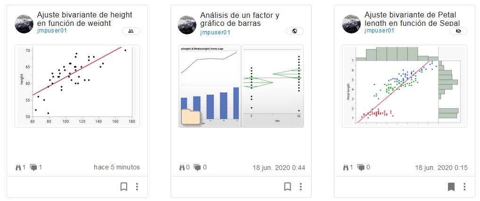The width and height of the screenshot is (480, 201).
Task: Open the shared-with-group icon on height card
Action: [x=130, y=32]
